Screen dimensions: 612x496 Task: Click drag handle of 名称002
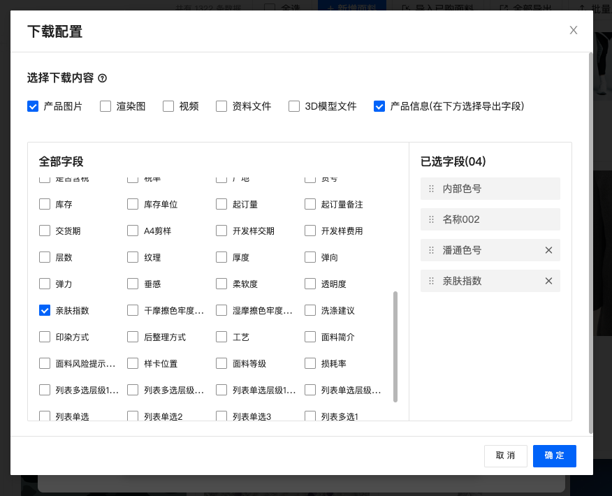point(431,219)
